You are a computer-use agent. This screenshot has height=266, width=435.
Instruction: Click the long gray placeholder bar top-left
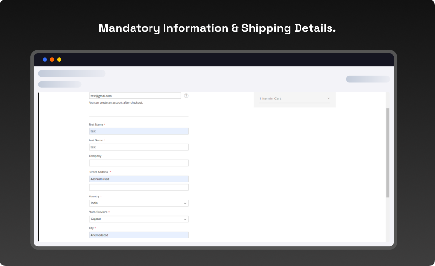click(72, 74)
